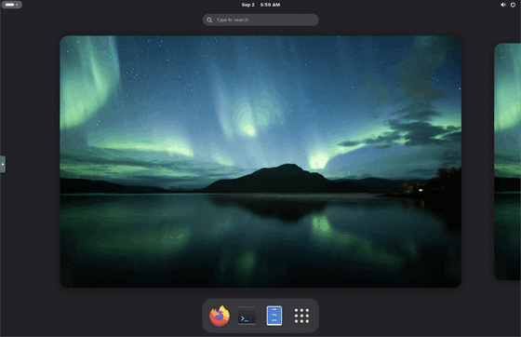Launch Firefox from the dash
Viewport: 521px width, 337px height.
click(x=220, y=316)
